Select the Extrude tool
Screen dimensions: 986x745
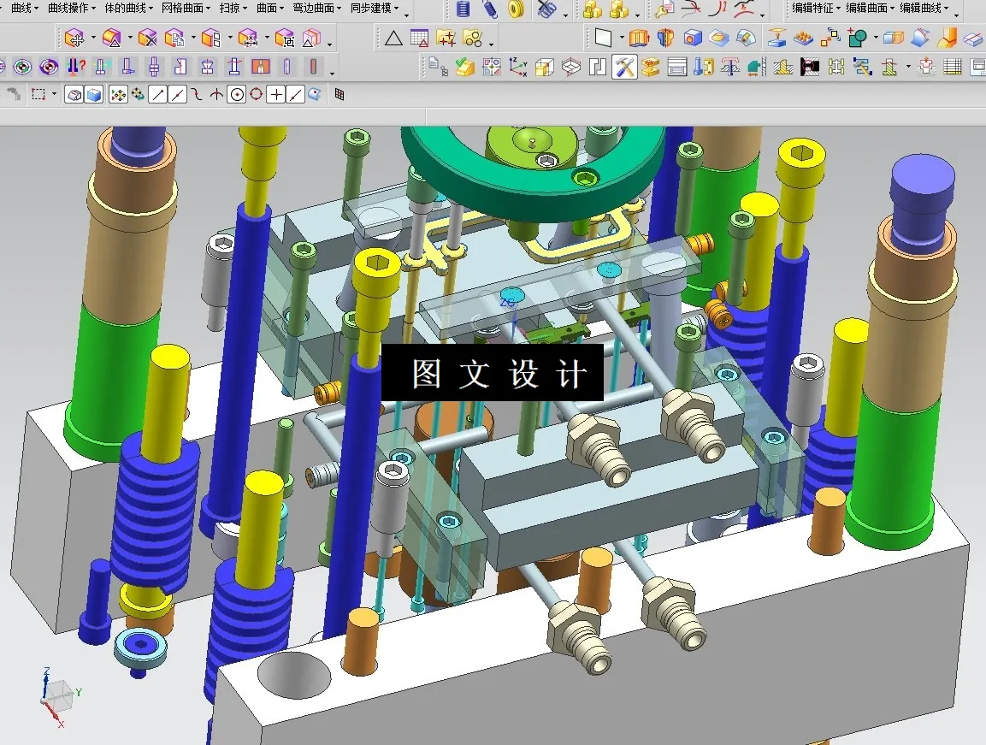(x=639, y=38)
